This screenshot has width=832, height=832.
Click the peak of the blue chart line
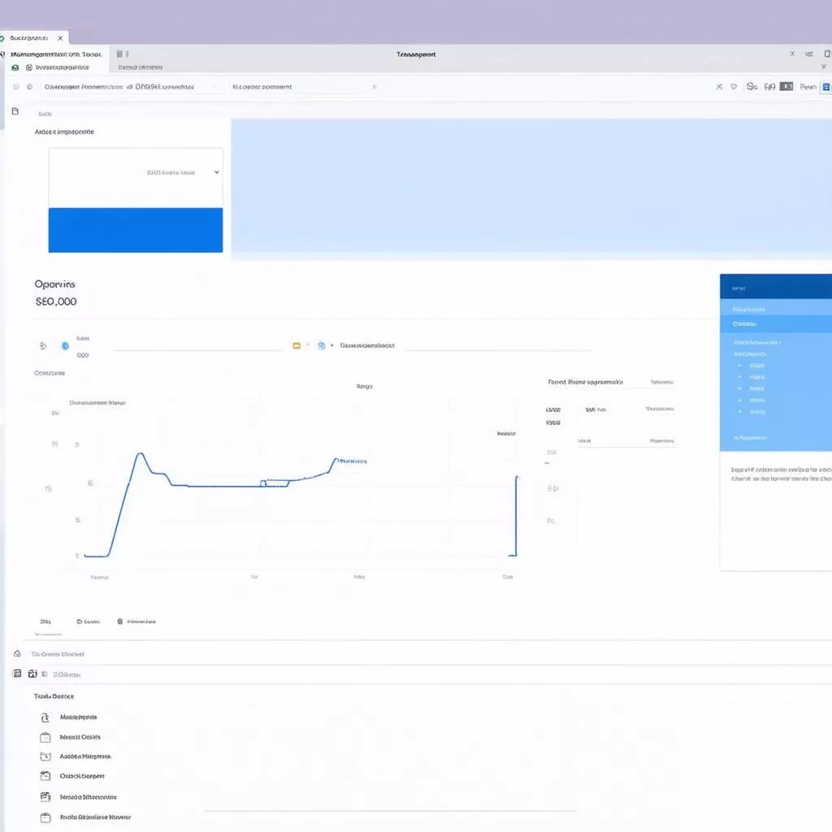pyautogui.click(x=141, y=454)
